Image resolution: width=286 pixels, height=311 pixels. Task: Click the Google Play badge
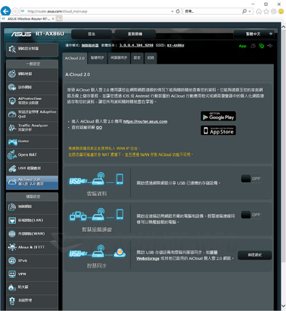click(218, 116)
